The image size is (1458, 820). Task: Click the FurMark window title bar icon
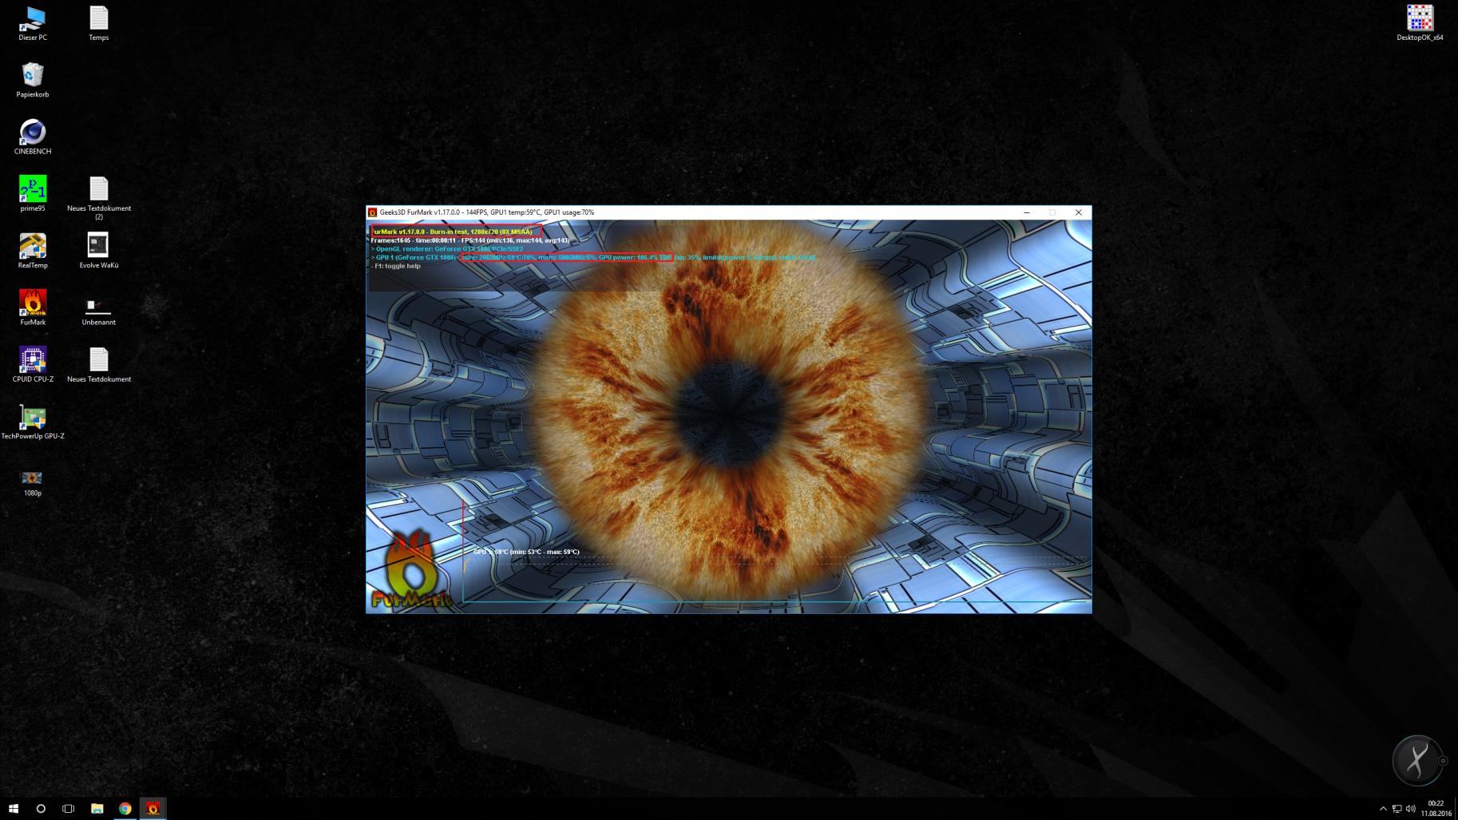coord(372,212)
